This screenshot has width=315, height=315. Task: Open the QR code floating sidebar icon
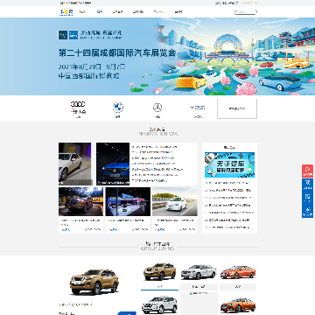307,198
